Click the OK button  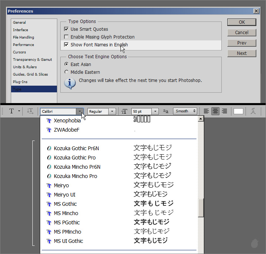click(x=242, y=22)
